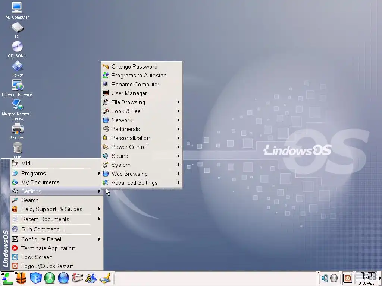
Task: Open the Recent Documents entry
Action: click(x=56, y=219)
